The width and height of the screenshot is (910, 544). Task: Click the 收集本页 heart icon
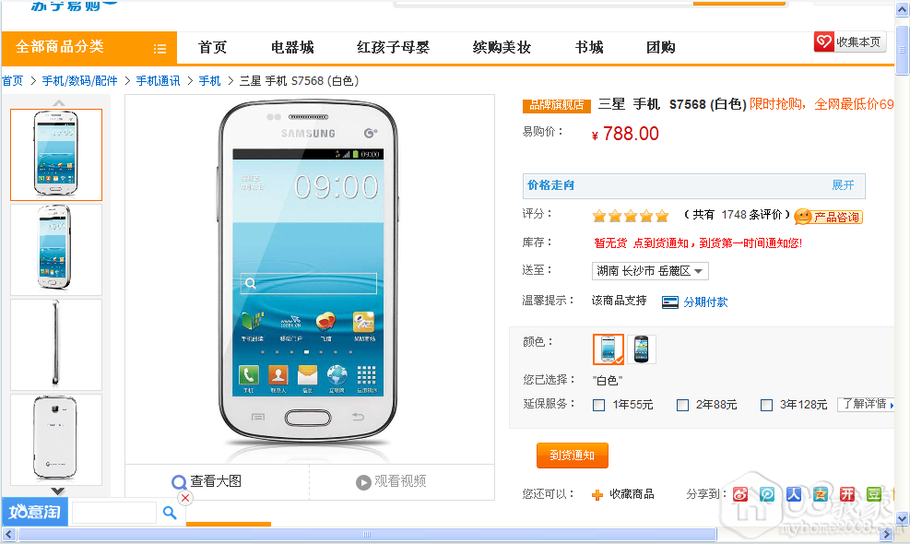click(x=823, y=41)
